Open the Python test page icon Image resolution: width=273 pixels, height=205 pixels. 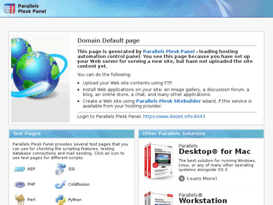[60, 200]
